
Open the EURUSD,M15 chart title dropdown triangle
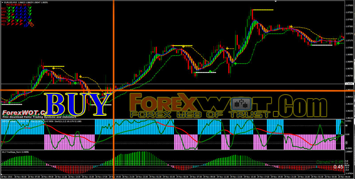click(3, 3)
